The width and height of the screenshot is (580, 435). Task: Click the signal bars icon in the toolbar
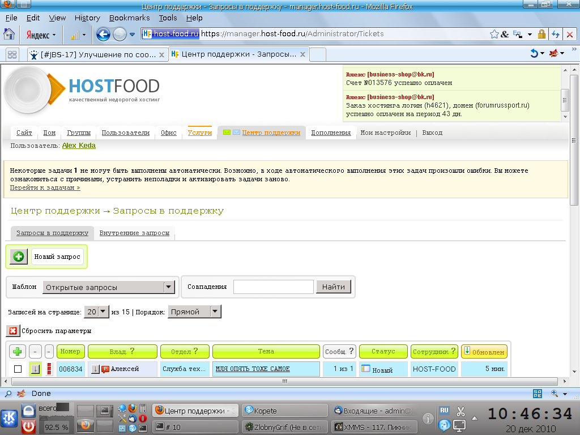coord(75,35)
